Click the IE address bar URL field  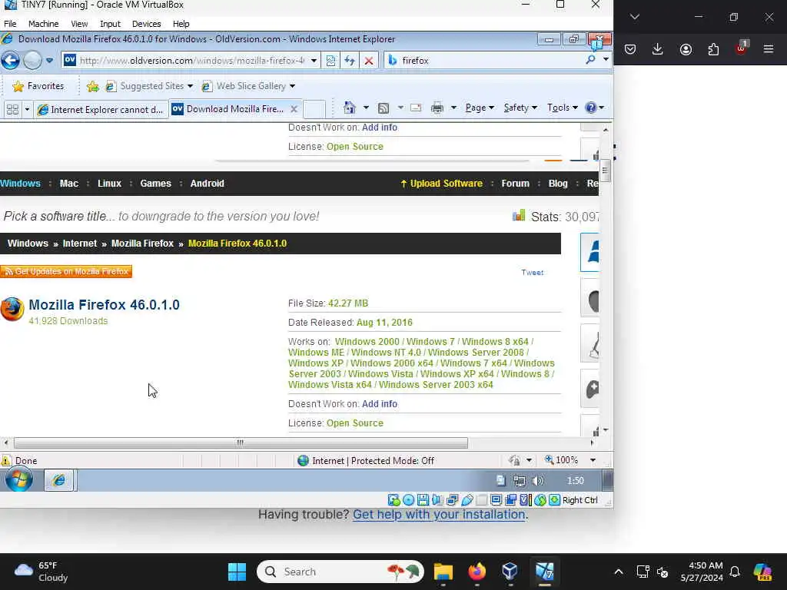[191, 61]
